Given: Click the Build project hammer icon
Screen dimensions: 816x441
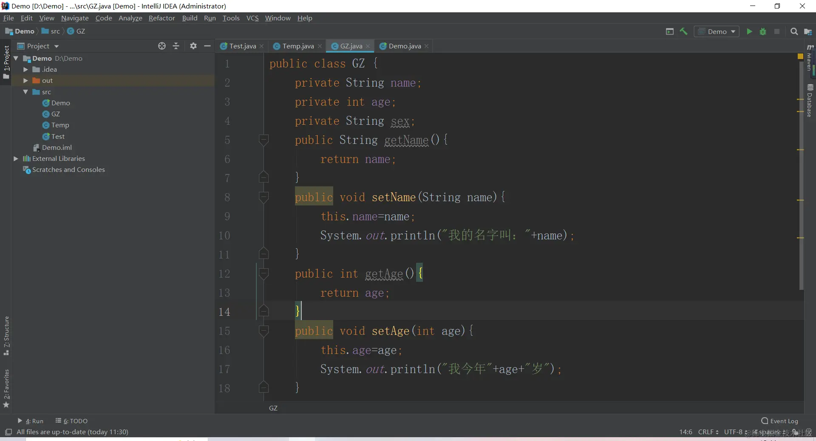Looking at the screenshot, I should point(683,31).
